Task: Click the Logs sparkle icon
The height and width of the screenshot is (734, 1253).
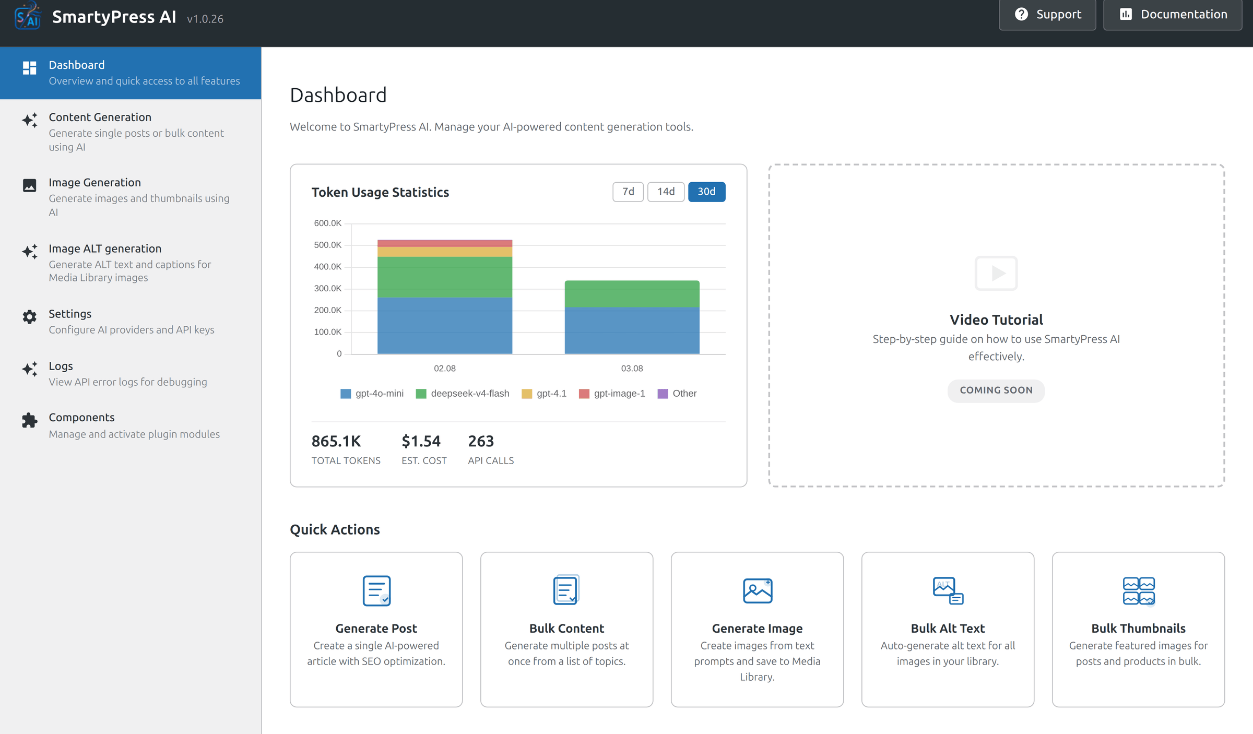Action: [x=30, y=369]
